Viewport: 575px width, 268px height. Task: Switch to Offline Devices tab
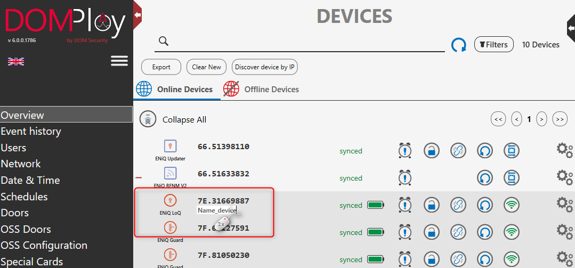261,90
